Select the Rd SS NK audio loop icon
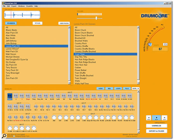The width and height of the screenshot is (174, 140). click(94, 96)
